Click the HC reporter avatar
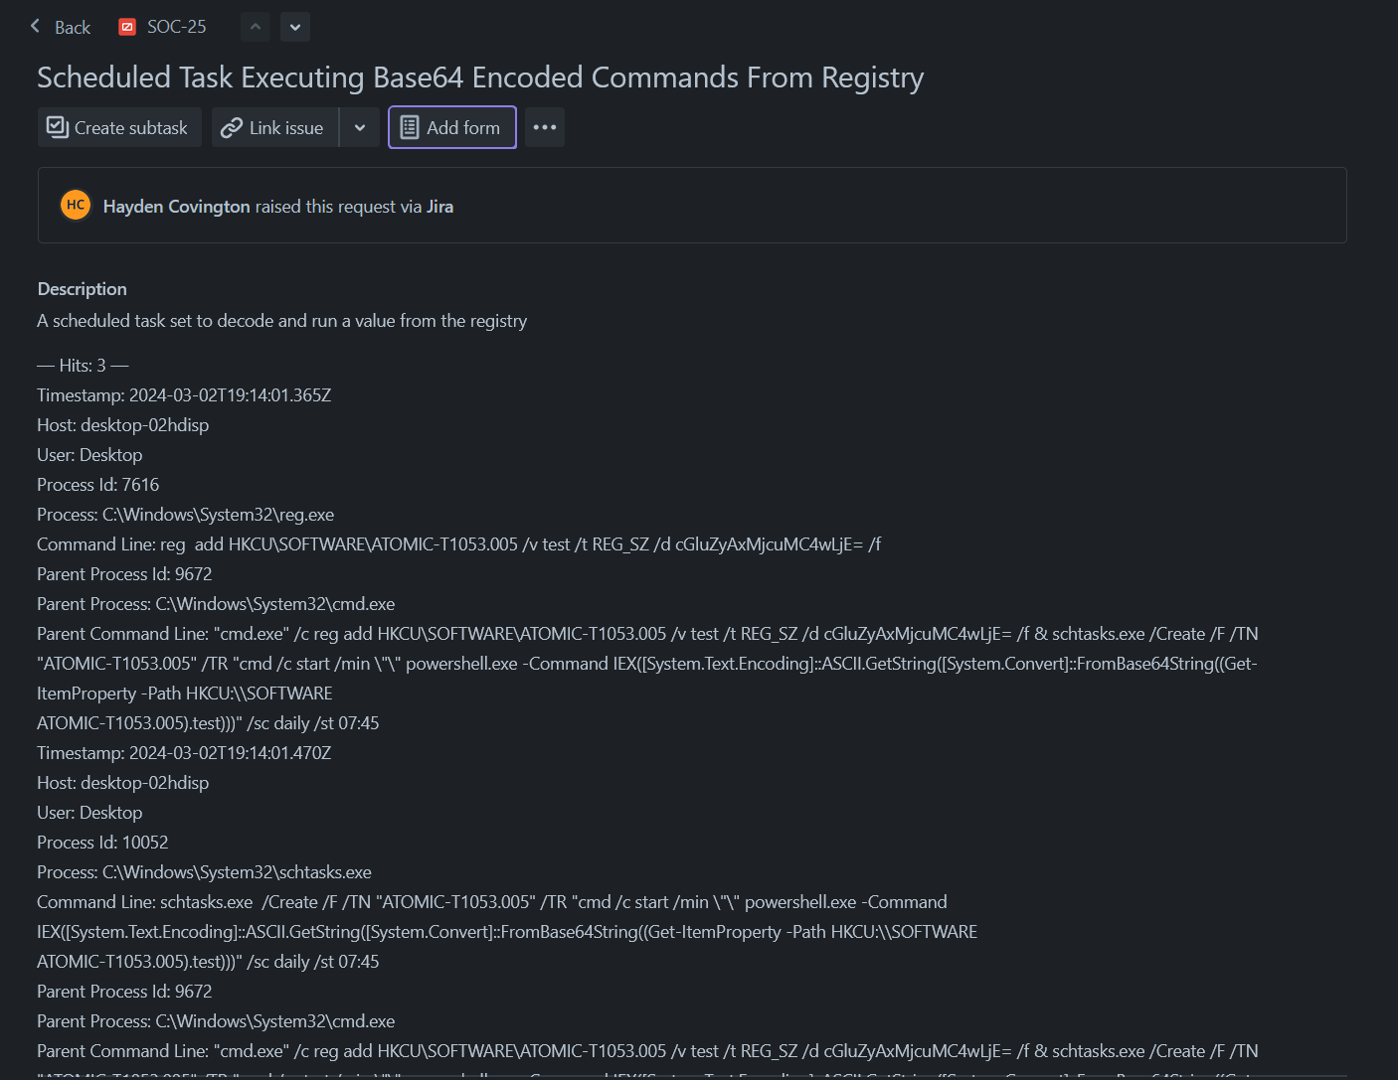Screen dimensions: 1398x1080 [x=76, y=205]
